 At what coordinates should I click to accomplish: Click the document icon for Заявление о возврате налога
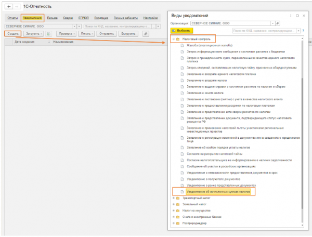(x=182, y=81)
